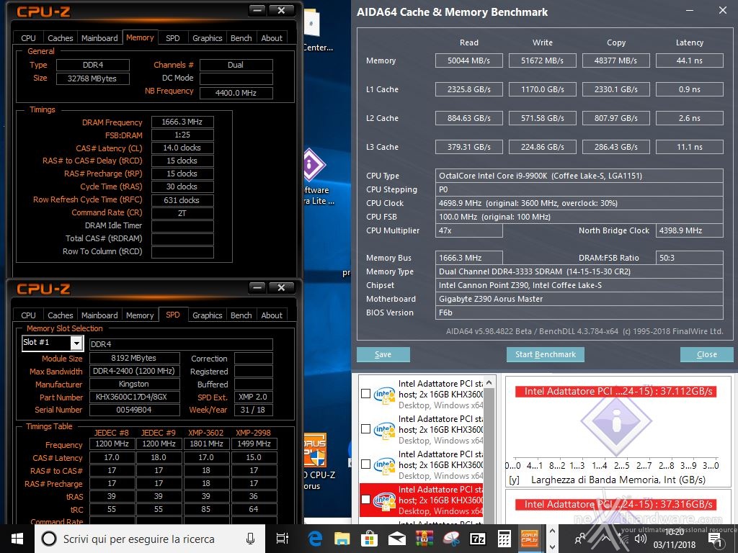This screenshot has width=738, height=553.
Task: Click the Aorus CPU-Z taskbar icon
Action: point(530,538)
